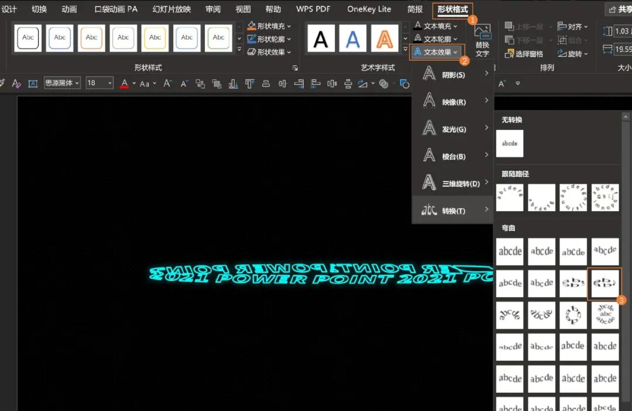Select the first square warp abcde option
The width and height of the screenshot is (632, 411).
coord(510,251)
